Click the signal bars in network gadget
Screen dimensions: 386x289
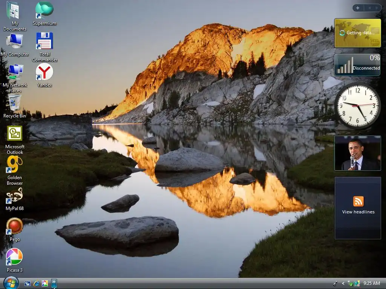click(x=345, y=65)
